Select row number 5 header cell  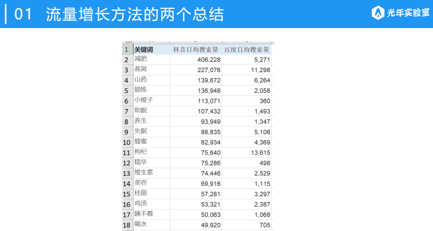[x=127, y=90]
